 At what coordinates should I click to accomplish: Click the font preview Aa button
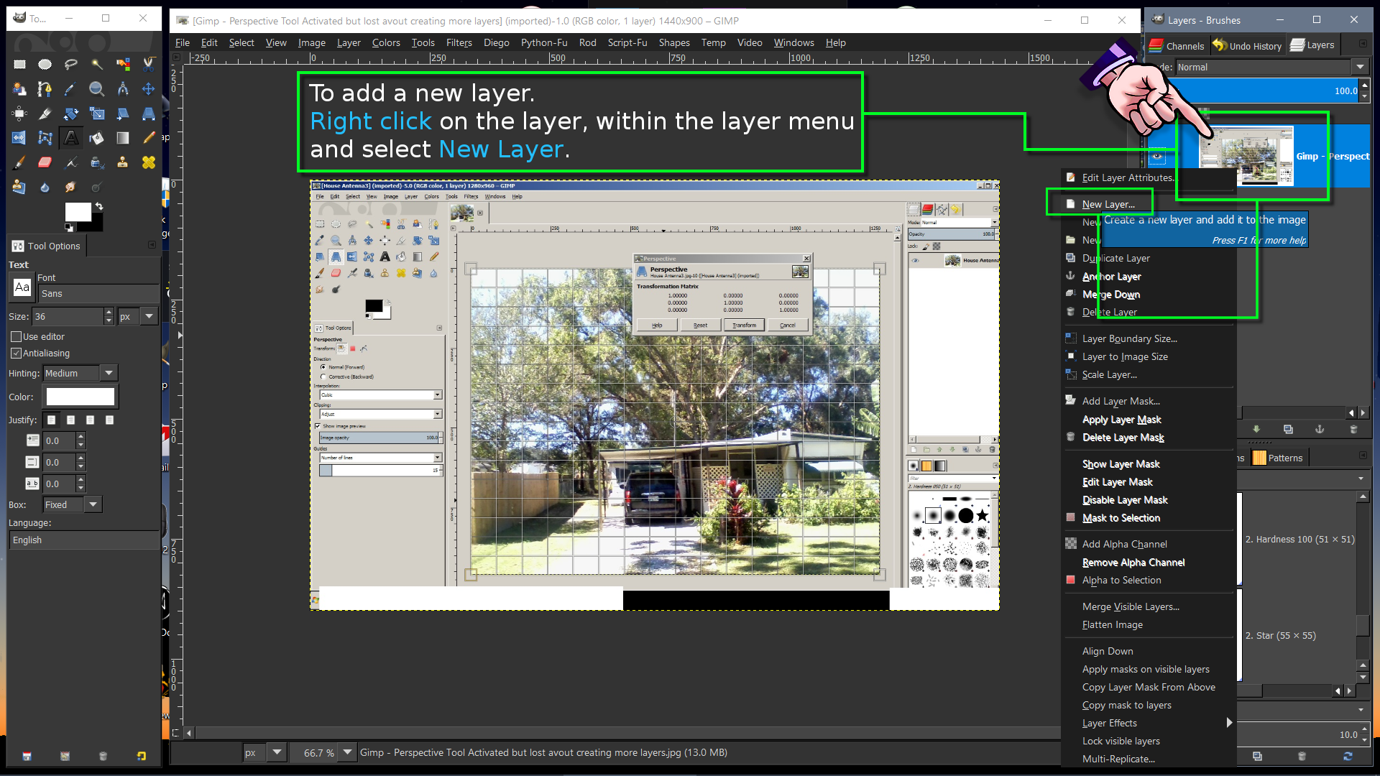[22, 287]
